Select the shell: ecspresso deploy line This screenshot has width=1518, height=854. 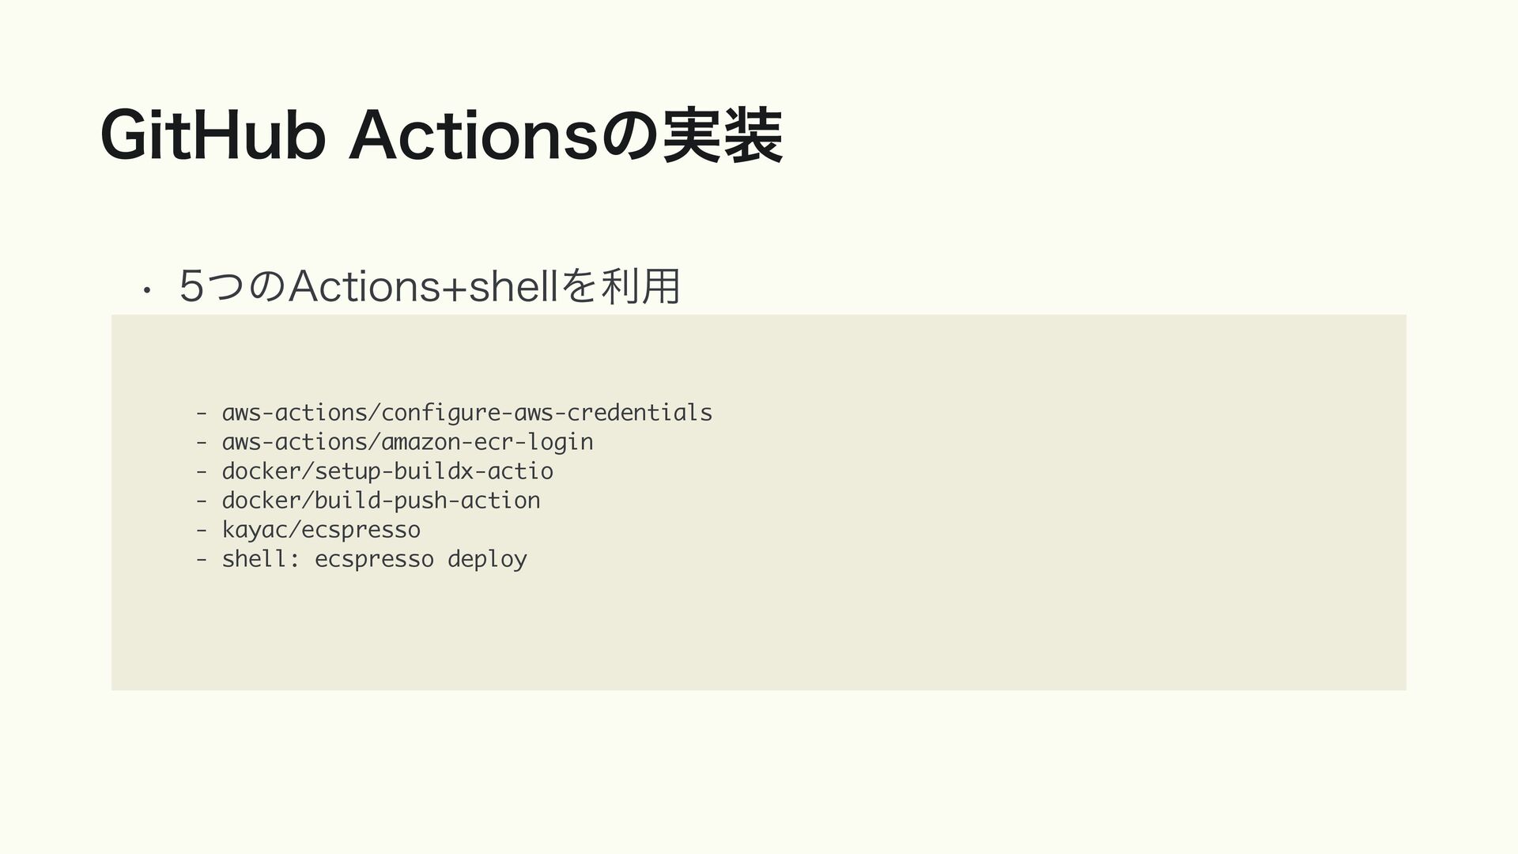coord(374,559)
